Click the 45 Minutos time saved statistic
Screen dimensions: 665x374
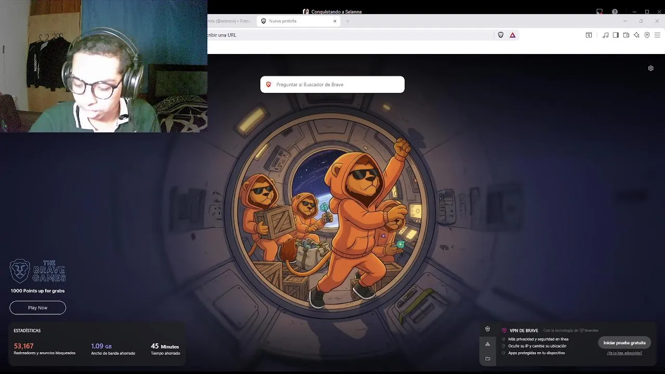(165, 349)
